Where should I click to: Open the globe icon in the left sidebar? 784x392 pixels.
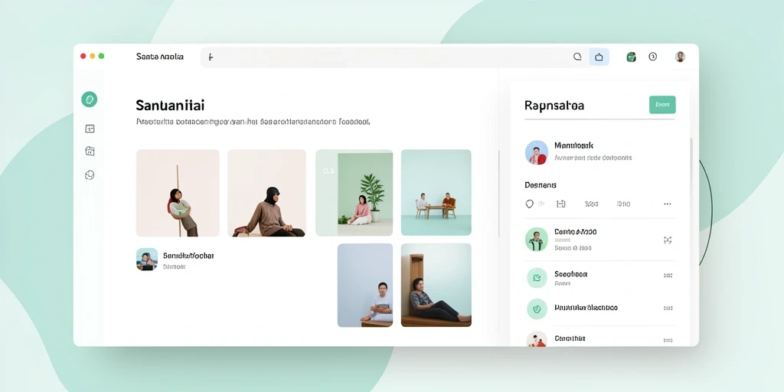[x=90, y=175]
